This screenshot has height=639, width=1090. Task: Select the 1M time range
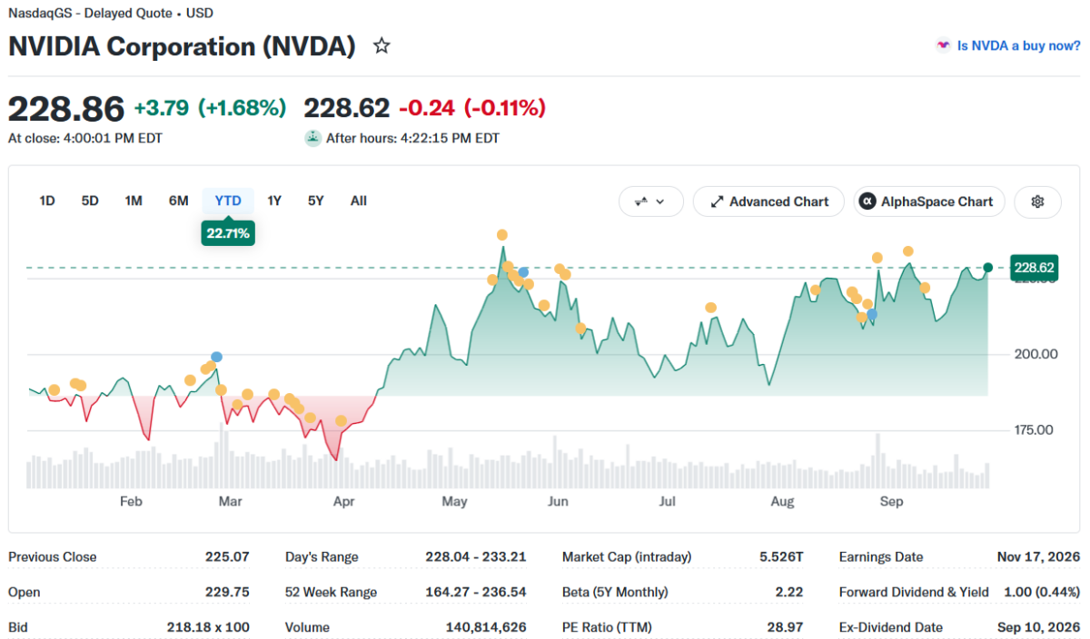[134, 201]
